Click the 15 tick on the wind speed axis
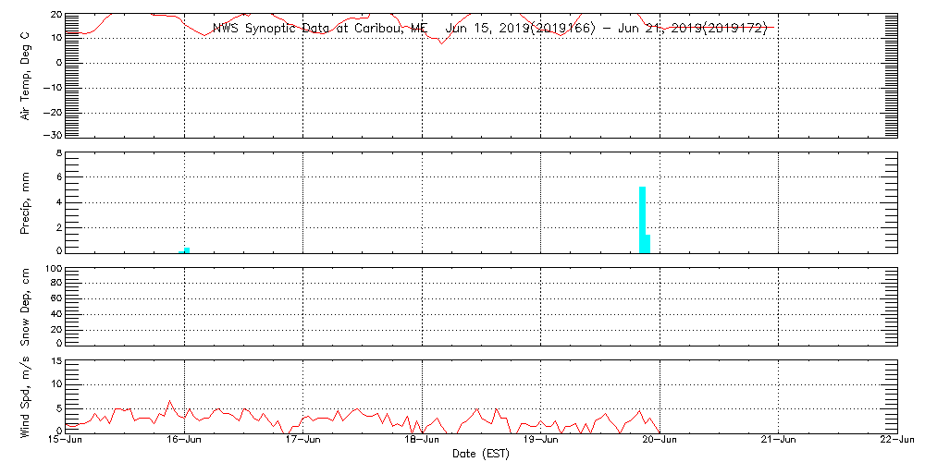 point(55,361)
